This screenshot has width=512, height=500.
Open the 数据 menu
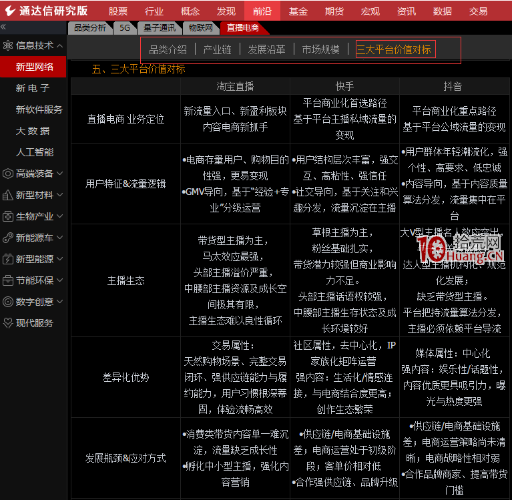[x=443, y=11]
